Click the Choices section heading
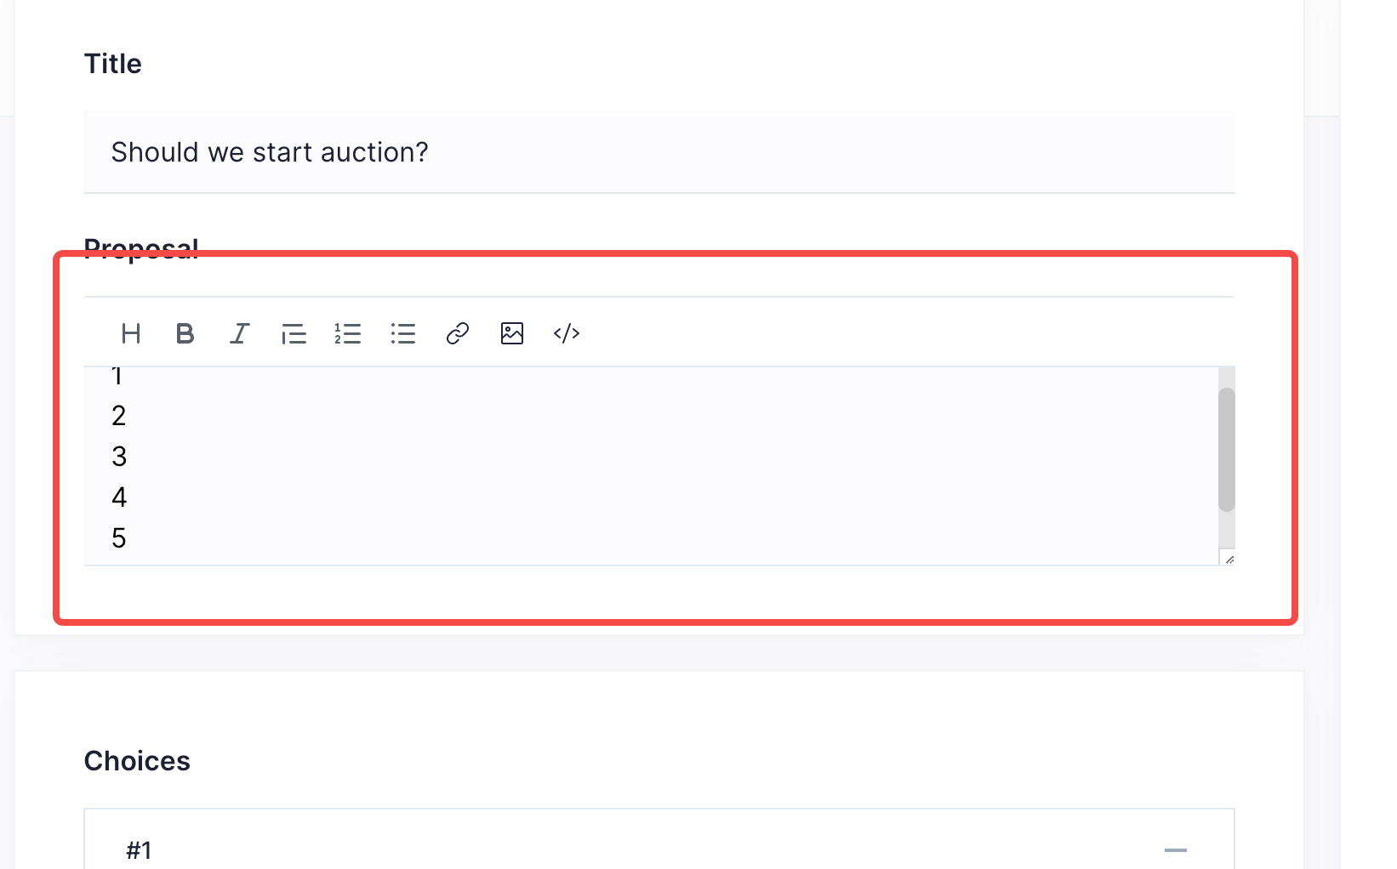The height and width of the screenshot is (869, 1397). tap(137, 760)
